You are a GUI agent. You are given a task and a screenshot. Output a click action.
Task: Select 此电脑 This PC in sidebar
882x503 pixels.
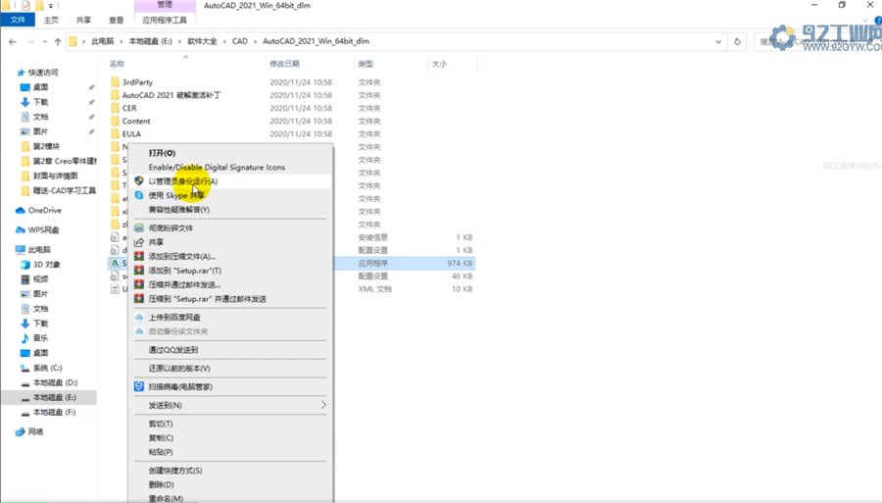(x=39, y=249)
